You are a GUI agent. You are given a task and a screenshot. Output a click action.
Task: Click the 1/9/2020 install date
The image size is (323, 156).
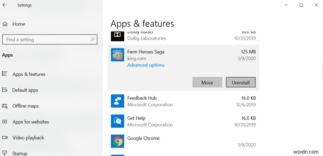pyautogui.click(x=247, y=58)
